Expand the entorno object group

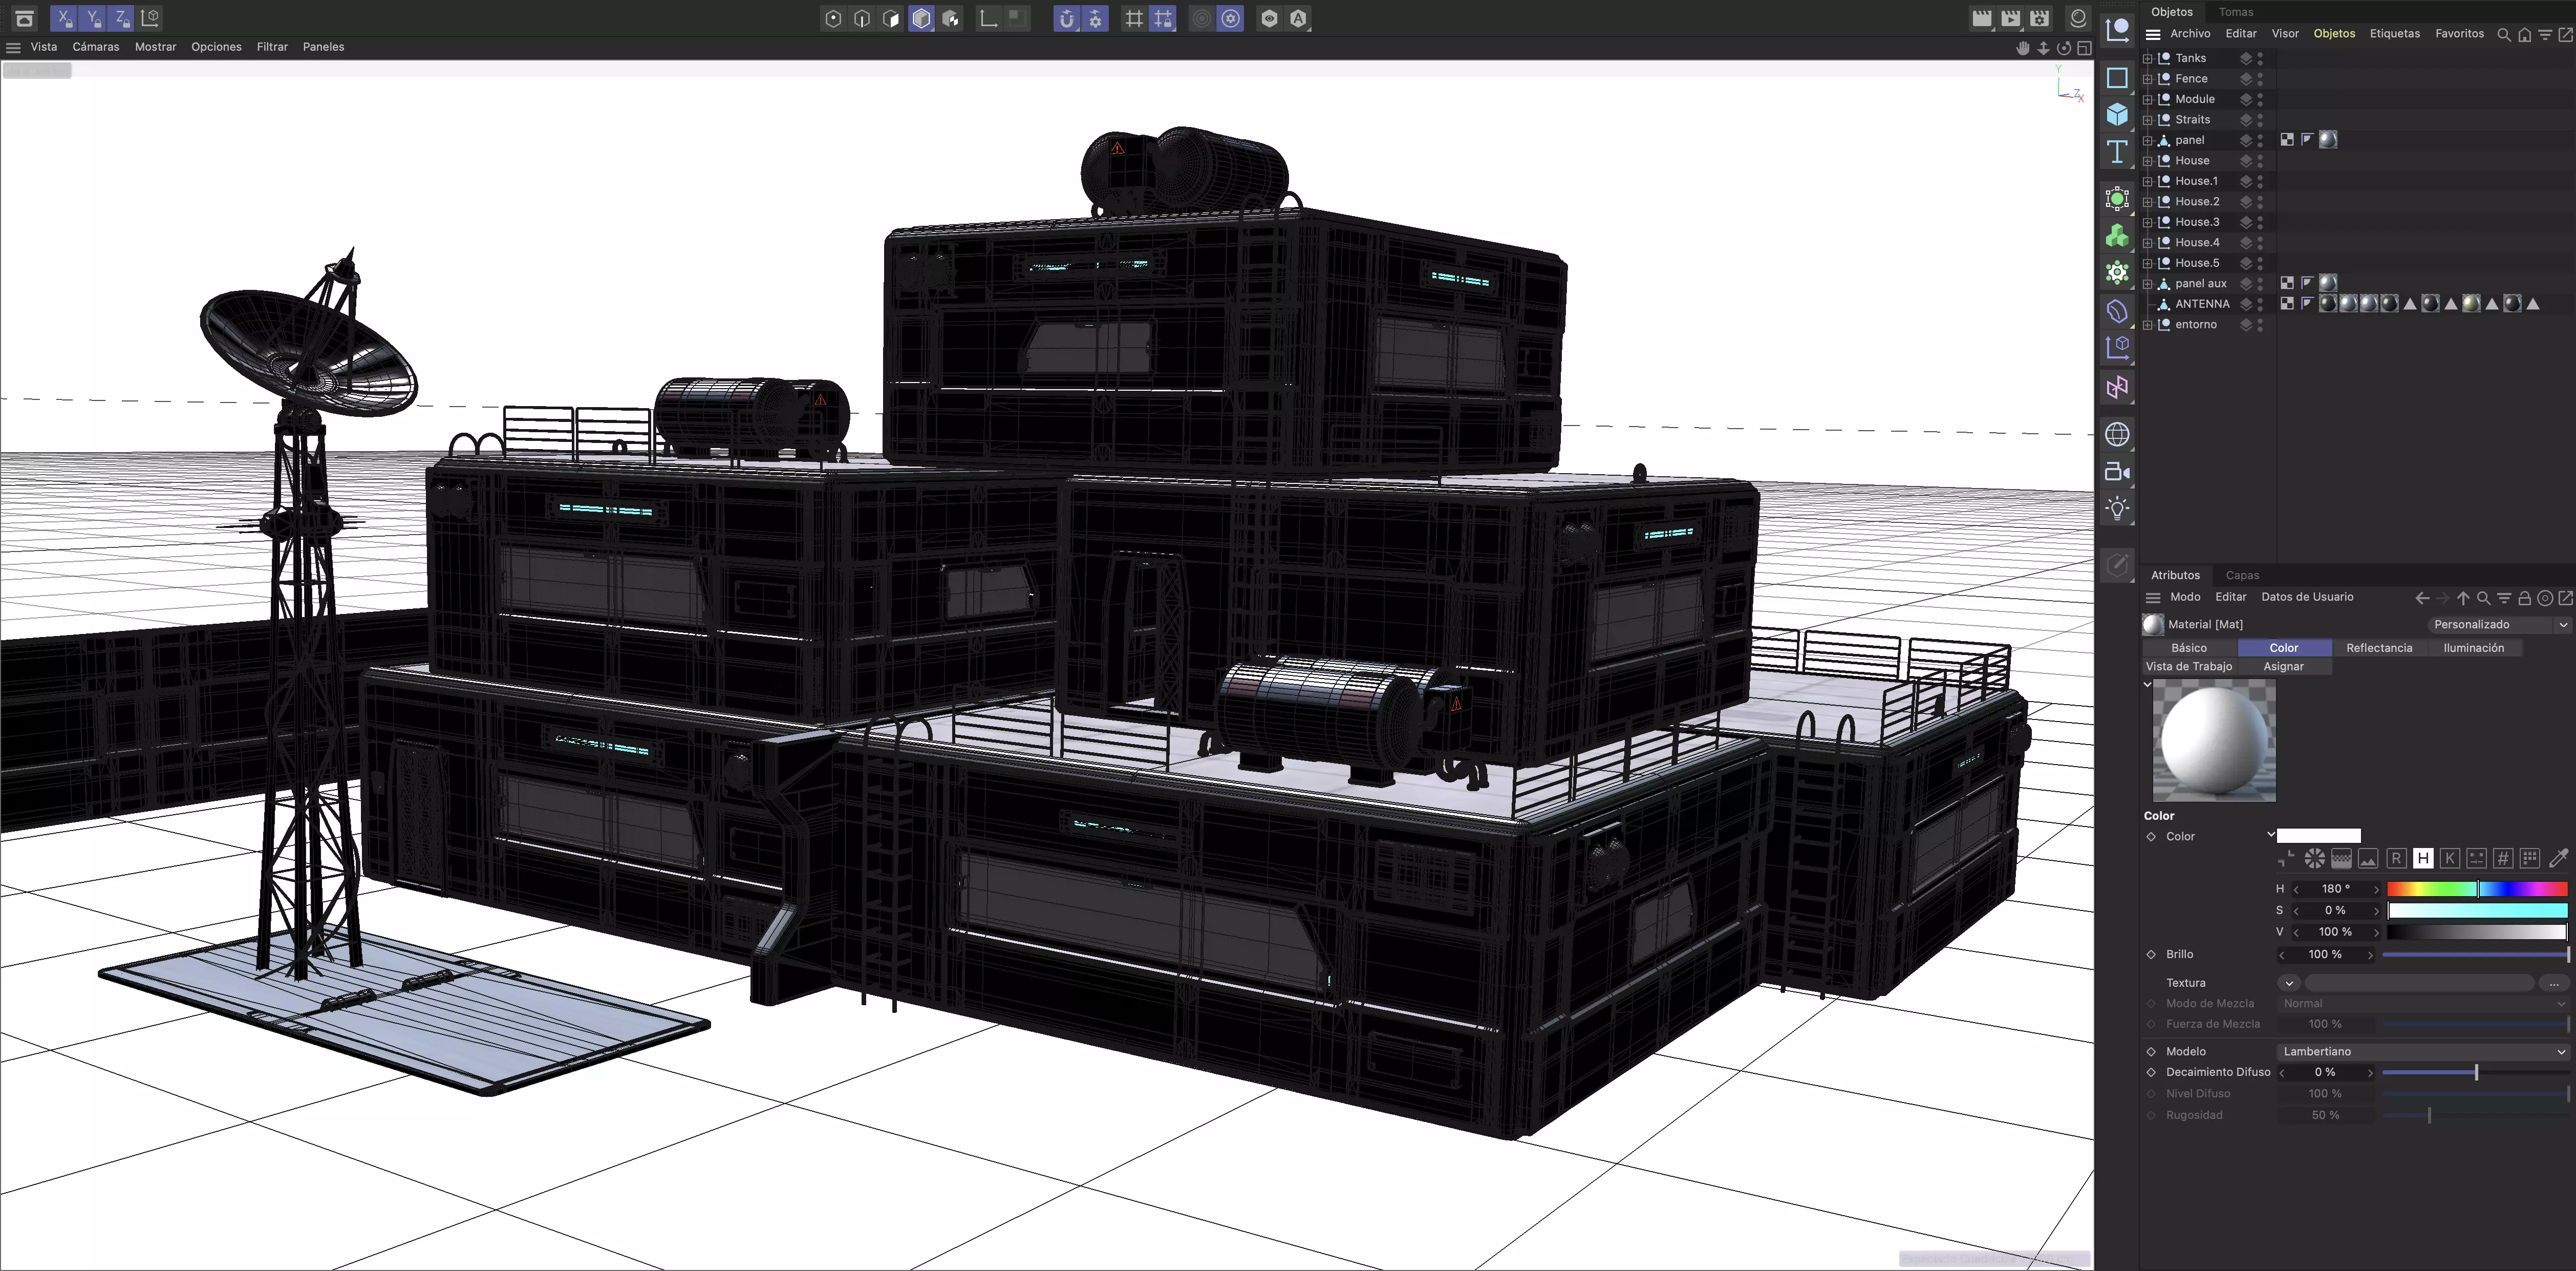tap(2147, 324)
